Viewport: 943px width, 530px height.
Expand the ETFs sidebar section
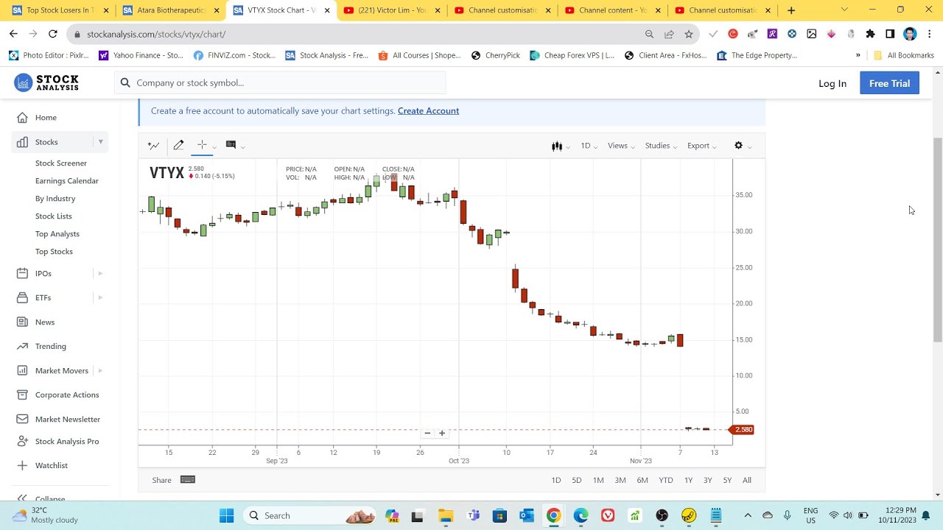tap(100, 298)
